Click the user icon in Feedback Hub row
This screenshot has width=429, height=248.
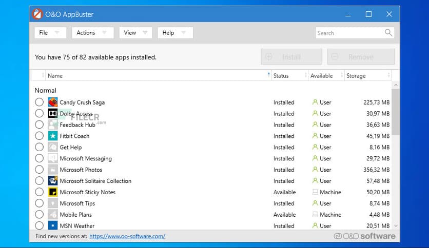(x=315, y=125)
